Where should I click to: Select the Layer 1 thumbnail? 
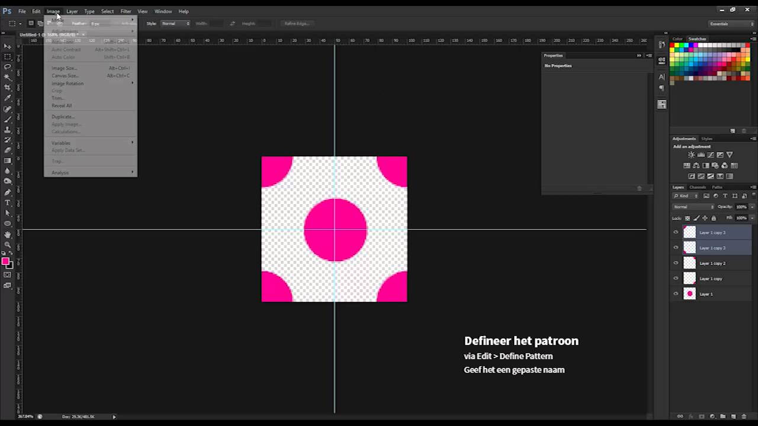coord(689,294)
